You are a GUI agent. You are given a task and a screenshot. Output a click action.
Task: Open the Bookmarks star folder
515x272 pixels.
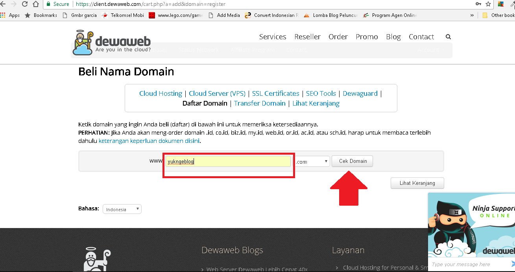[x=41, y=15]
